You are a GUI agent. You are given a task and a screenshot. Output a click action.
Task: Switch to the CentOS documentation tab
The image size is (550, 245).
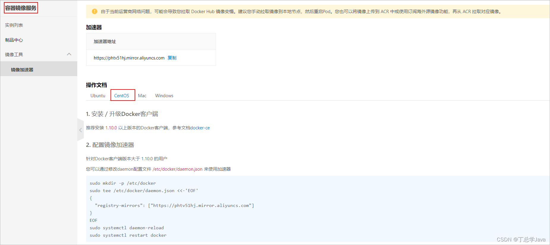[x=122, y=95]
